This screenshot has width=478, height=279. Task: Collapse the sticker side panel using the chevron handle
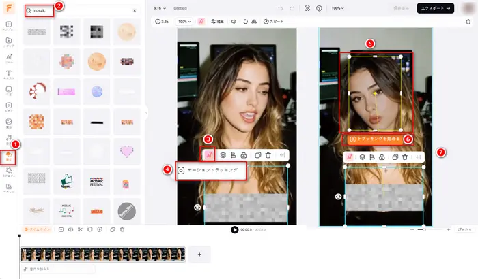tap(146, 112)
